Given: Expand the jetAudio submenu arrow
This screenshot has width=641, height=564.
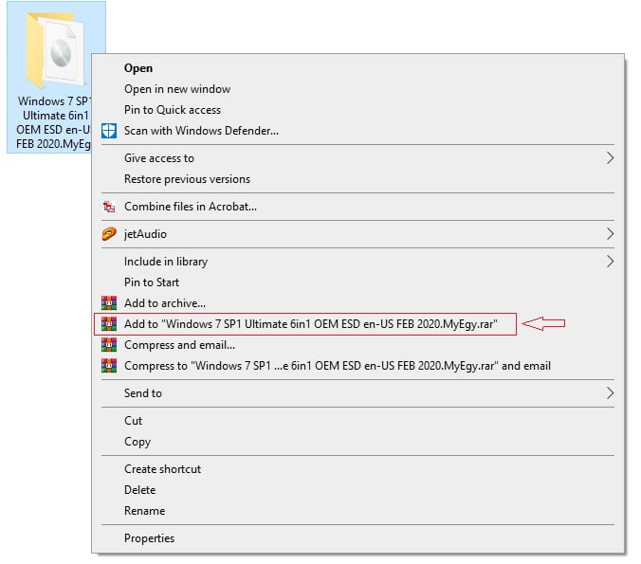Looking at the screenshot, I should click(x=610, y=234).
